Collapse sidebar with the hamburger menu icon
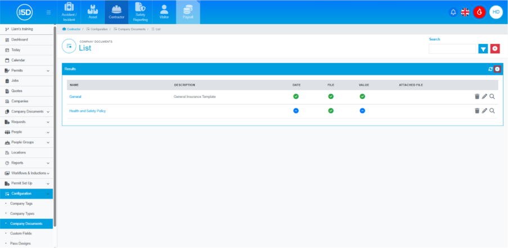 (49, 12)
